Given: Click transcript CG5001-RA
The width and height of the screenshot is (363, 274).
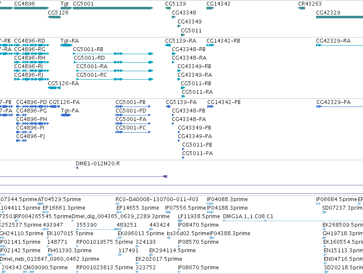Looking at the screenshot, I should point(92,66).
